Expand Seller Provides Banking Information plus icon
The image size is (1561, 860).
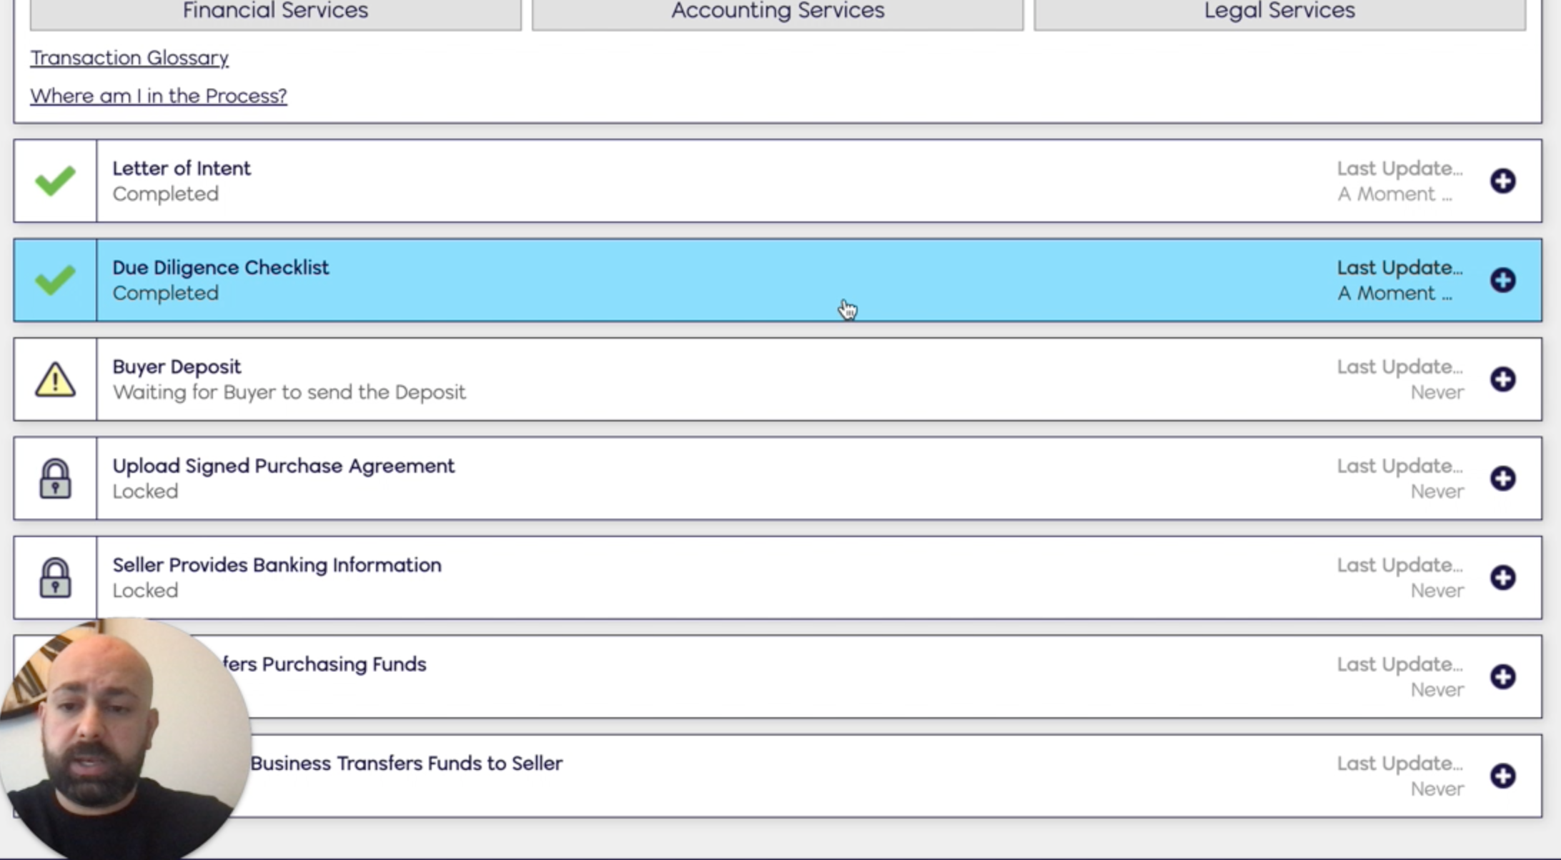[x=1502, y=578]
